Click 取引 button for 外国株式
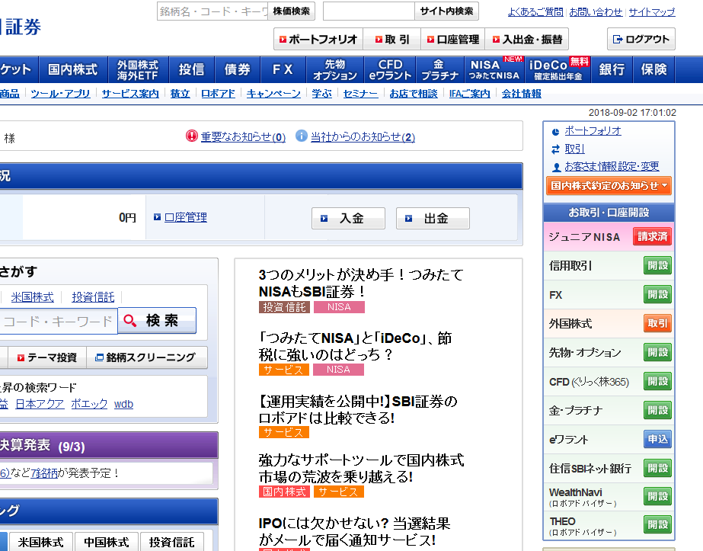703x551 pixels. coord(657,323)
